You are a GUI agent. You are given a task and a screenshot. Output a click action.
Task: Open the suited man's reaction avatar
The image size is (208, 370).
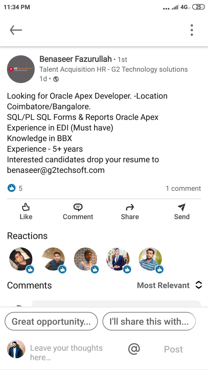[x=118, y=259]
